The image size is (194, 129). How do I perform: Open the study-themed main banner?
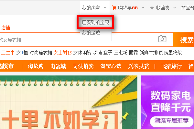(69, 102)
